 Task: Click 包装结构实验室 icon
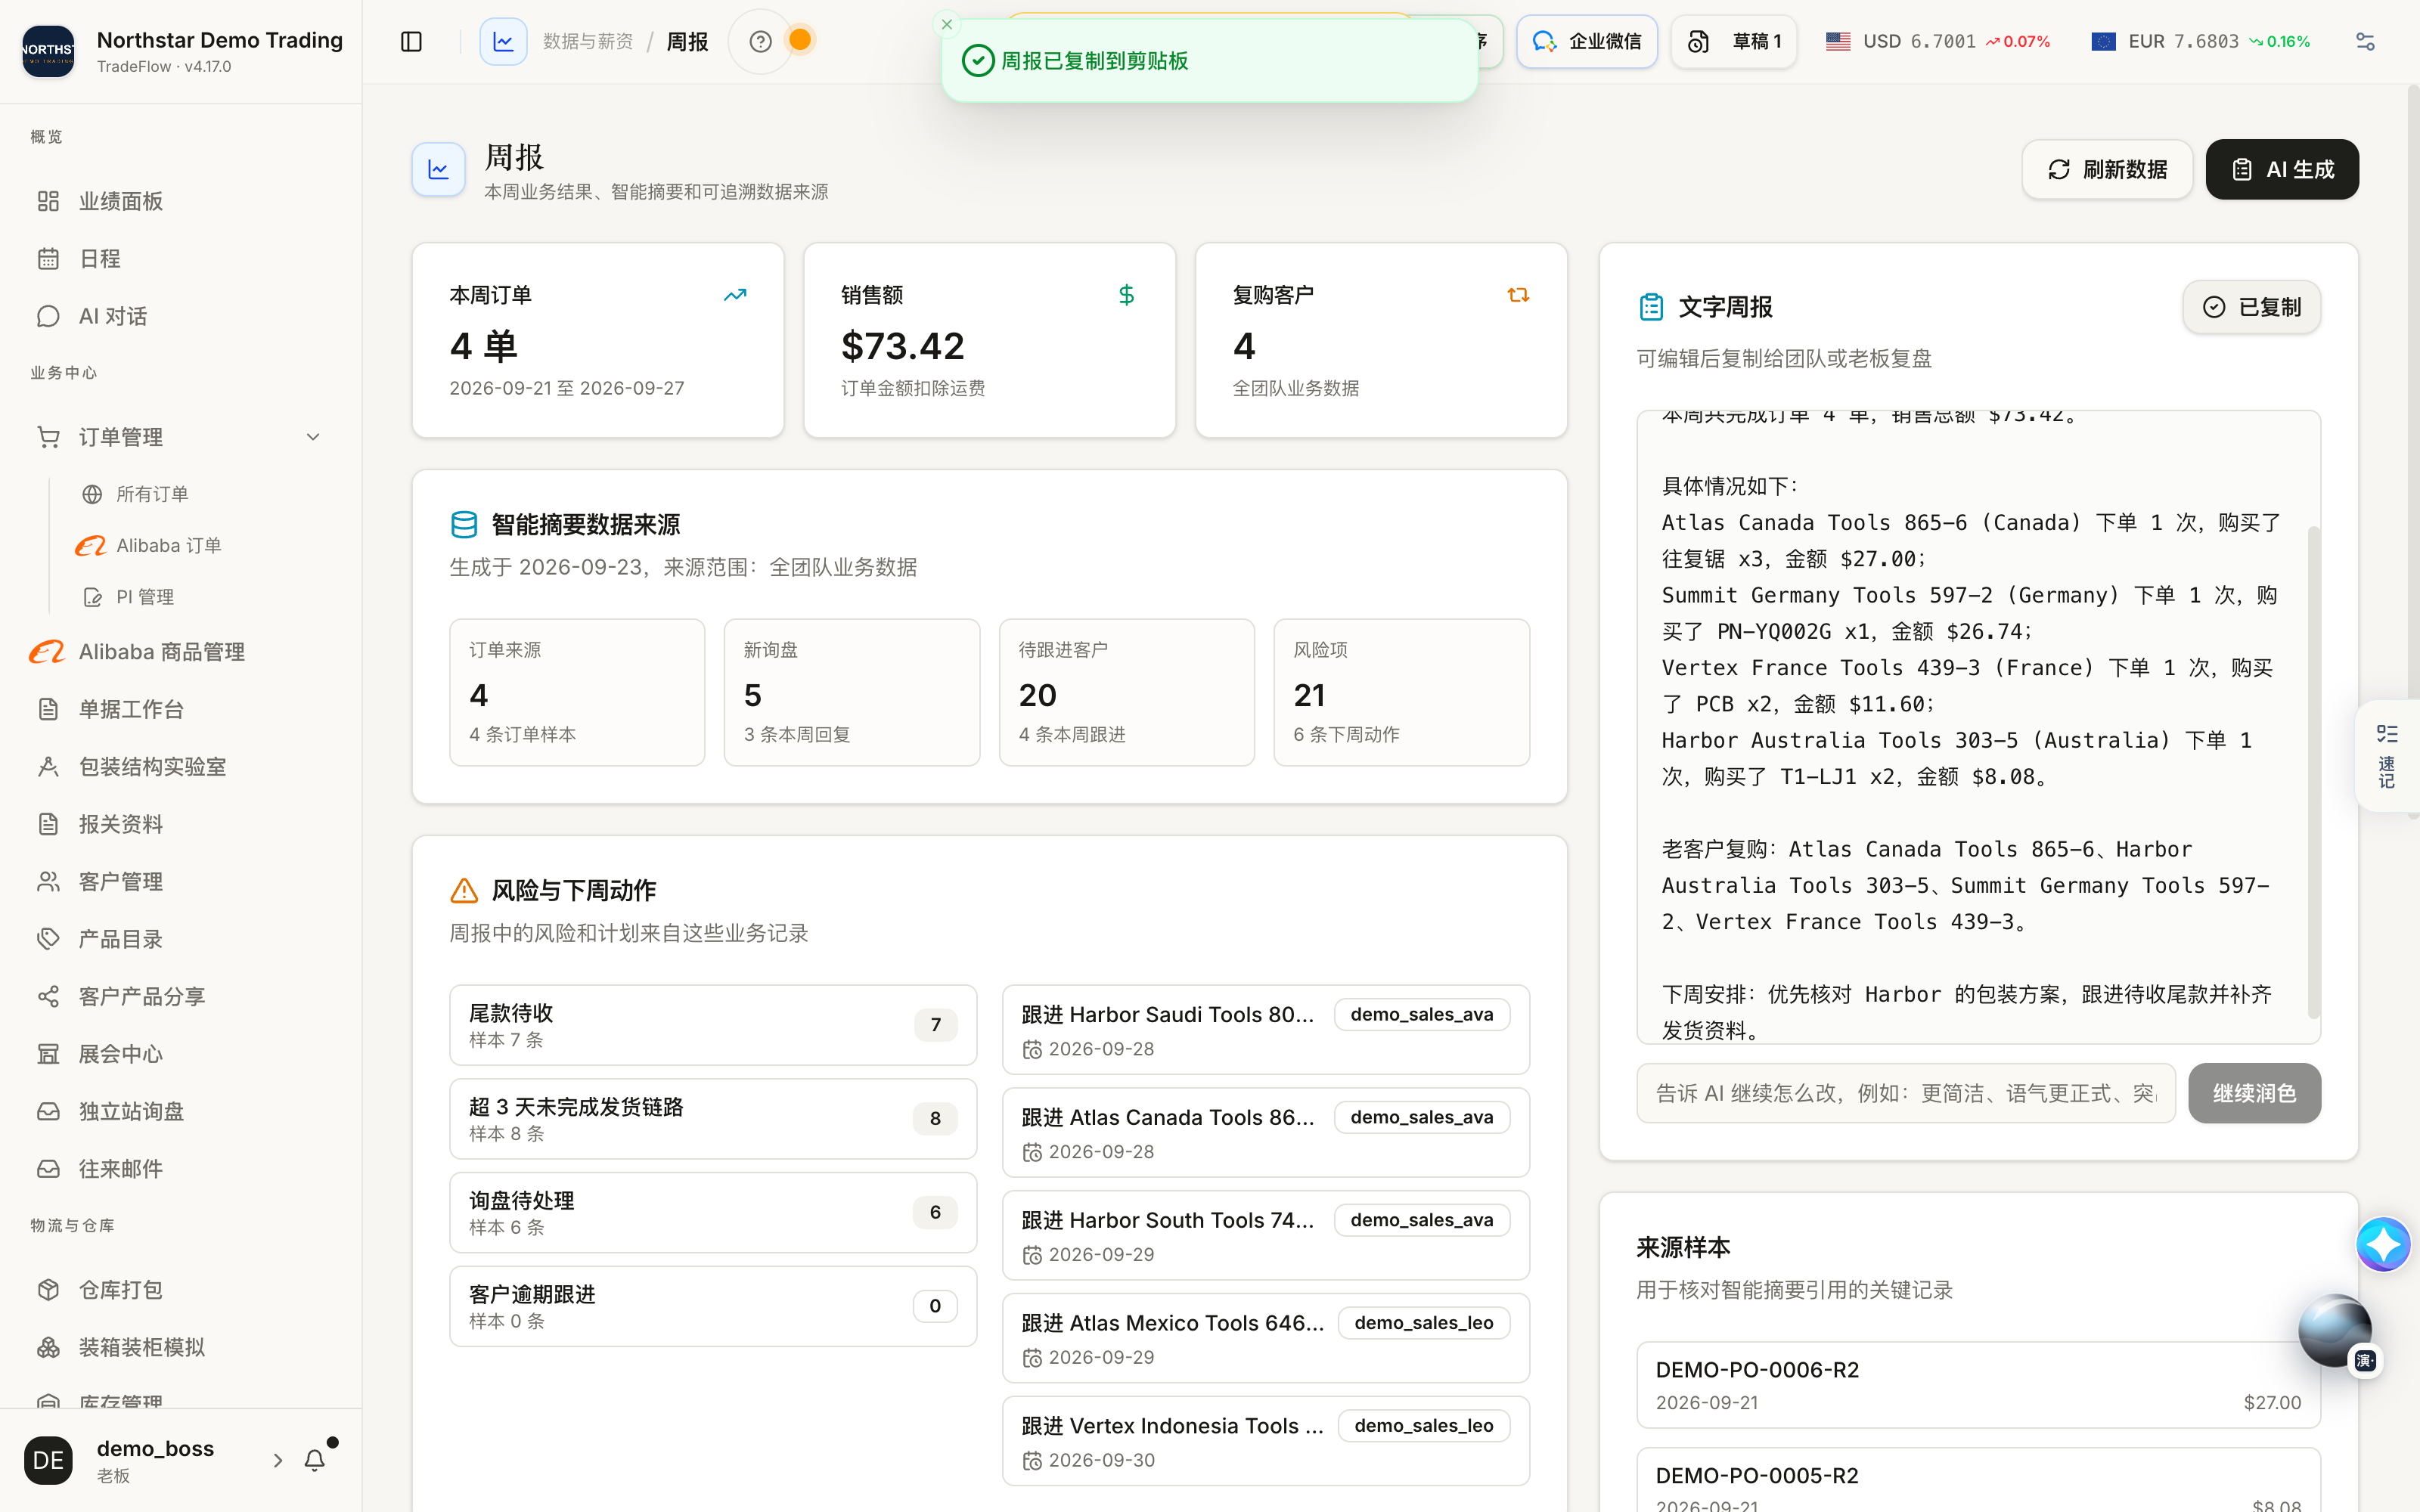coord(48,767)
